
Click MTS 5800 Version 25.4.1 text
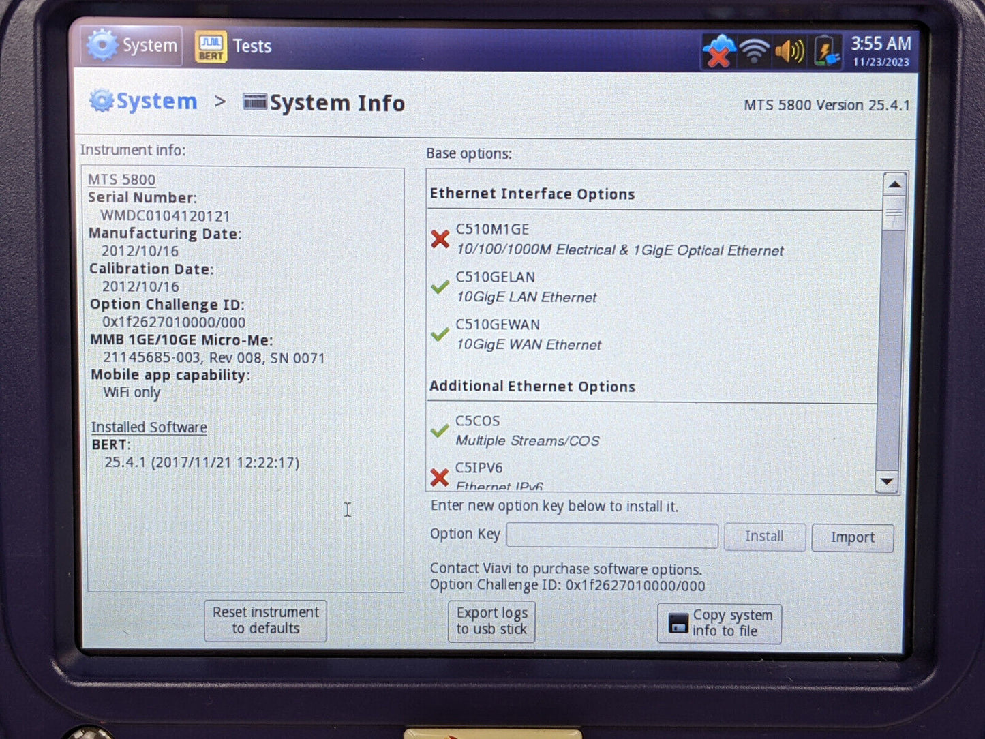[x=827, y=105]
